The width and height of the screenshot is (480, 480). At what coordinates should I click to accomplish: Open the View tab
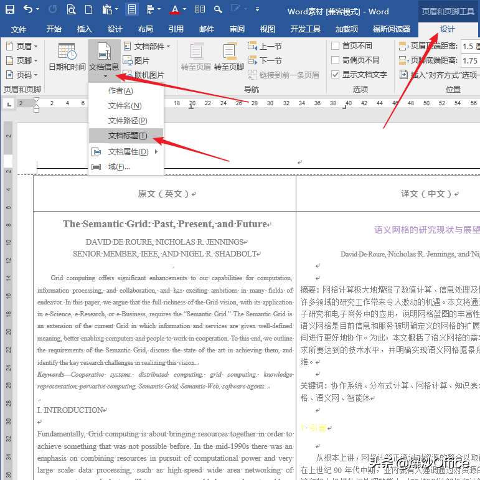click(x=268, y=29)
